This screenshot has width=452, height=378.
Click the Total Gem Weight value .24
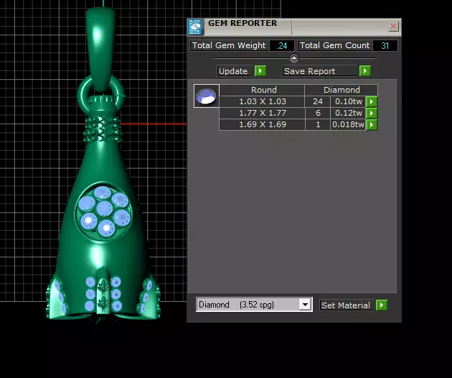click(282, 45)
